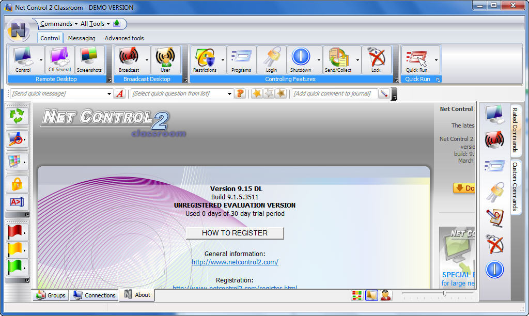
Task: Click the quick question mark icon
Action: point(240,93)
